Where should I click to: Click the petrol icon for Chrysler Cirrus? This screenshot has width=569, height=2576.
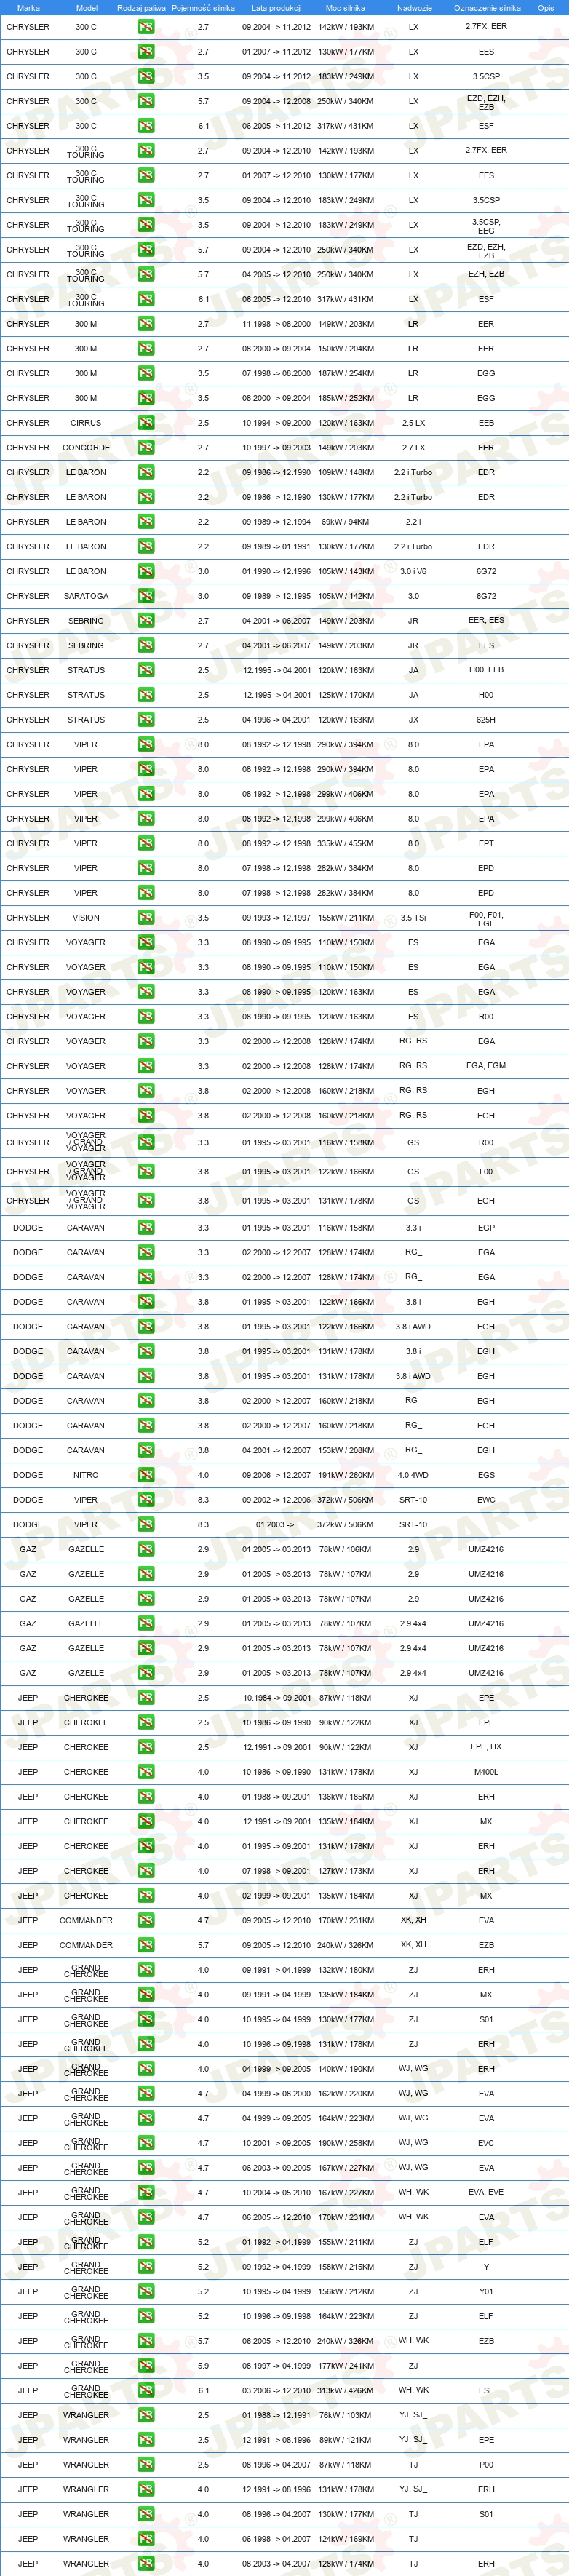(146, 423)
